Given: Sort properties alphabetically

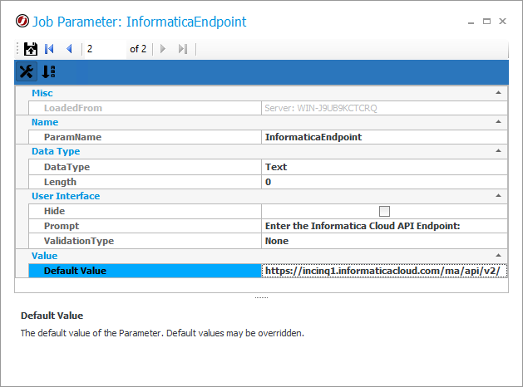Looking at the screenshot, I should (x=48, y=72).
